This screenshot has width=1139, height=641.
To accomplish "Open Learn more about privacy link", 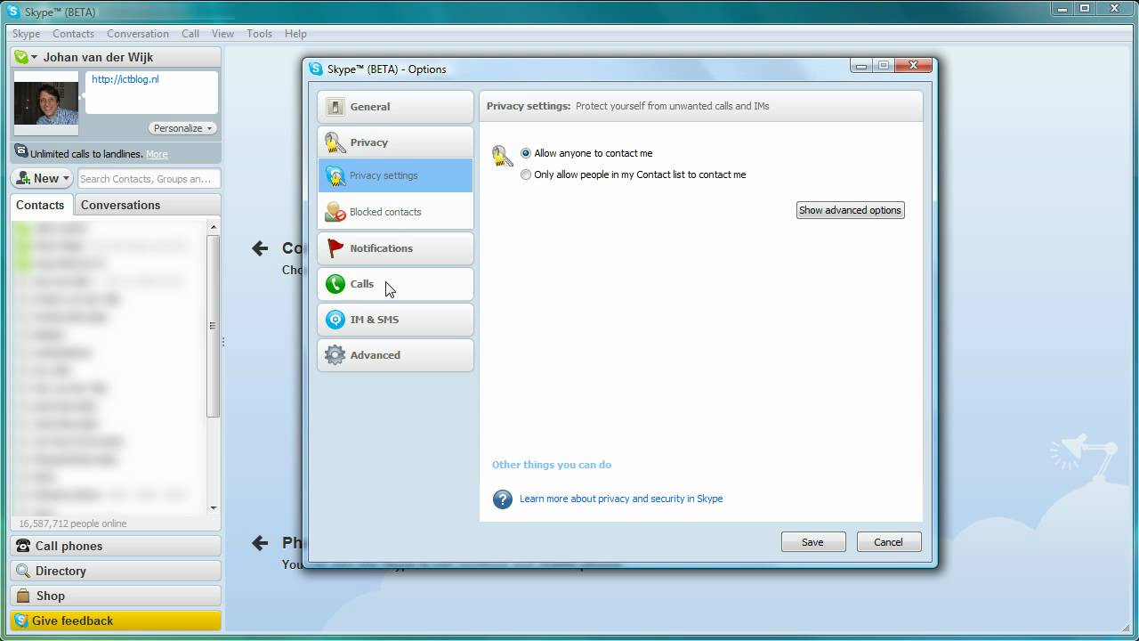I will coord(621,499).
